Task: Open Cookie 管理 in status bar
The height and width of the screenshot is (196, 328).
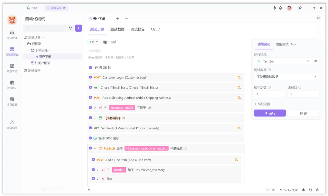Action: [289, 190]
